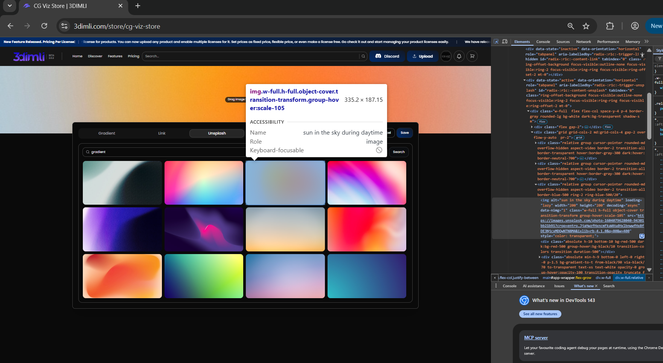
Task: Select the teal-to-navy gradient thumbnail
Action: click(x=367, y=276)
